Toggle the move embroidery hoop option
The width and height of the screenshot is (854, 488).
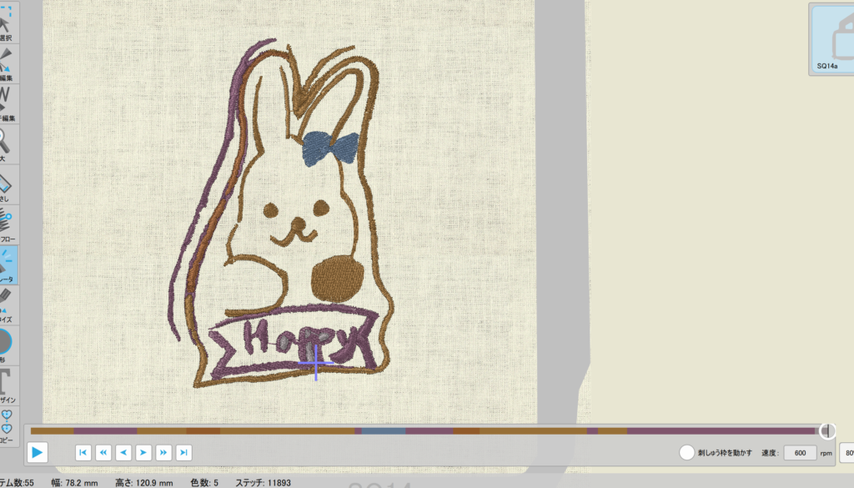(686, 452)
